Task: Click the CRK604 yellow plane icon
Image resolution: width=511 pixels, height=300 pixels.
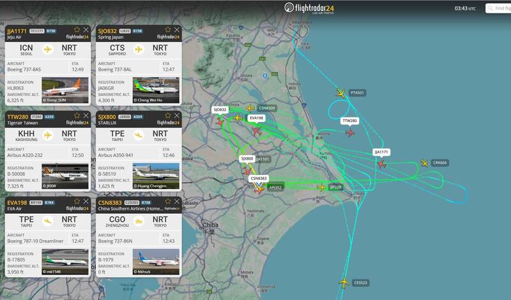Action: point(424,163)
